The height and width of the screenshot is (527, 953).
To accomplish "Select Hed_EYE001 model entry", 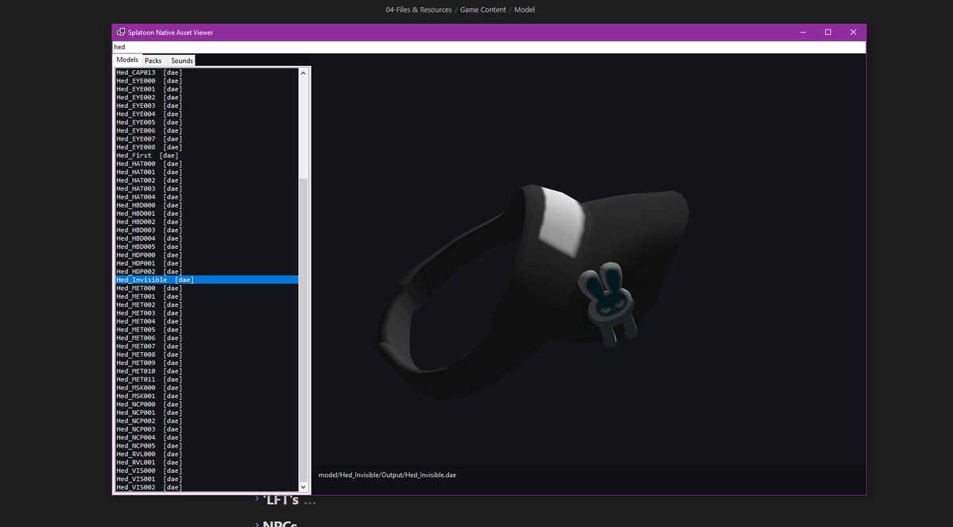I will tap(207, 89).
